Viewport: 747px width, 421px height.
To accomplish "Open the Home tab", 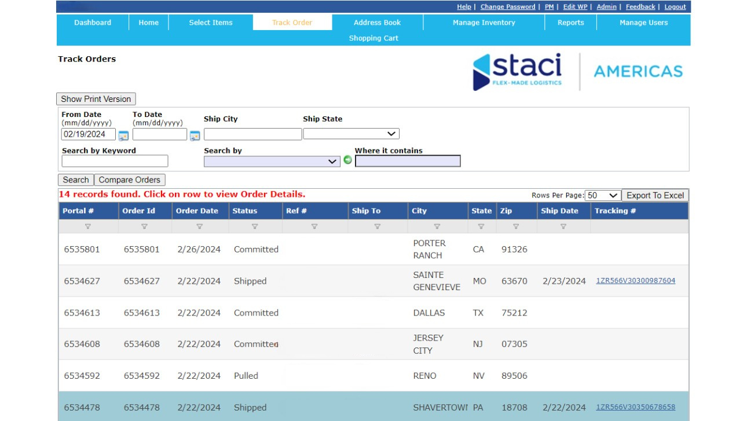I will pos(149,23).
